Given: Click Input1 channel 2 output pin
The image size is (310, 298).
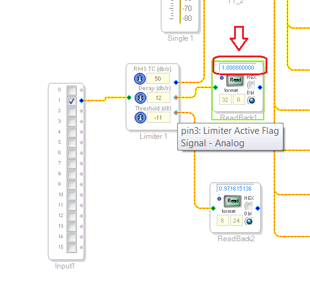Looking at the screenshot, I should [x=82, y=111].
